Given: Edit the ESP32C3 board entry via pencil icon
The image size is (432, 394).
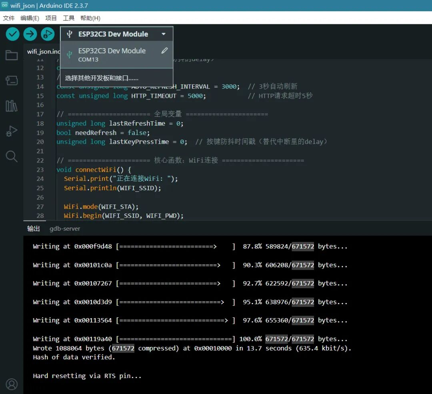Looking at the screenshot, I should coord(165,51).
